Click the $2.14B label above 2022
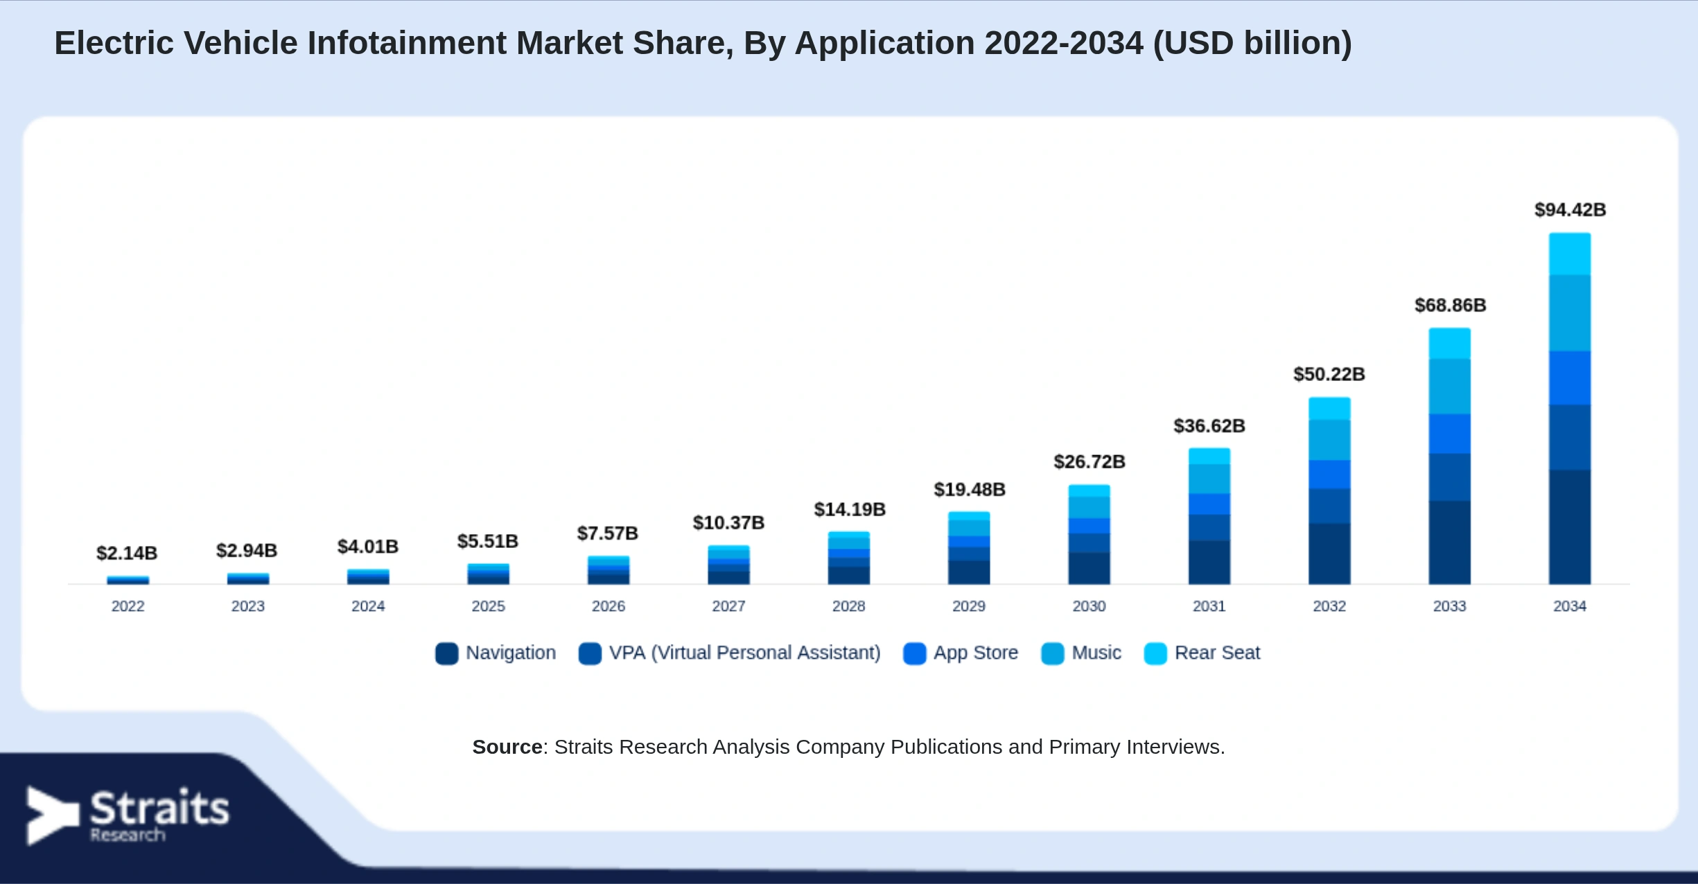 (127, 554)
